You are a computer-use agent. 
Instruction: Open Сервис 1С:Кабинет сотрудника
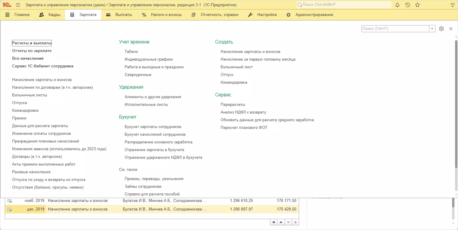(x=43, y=66)
